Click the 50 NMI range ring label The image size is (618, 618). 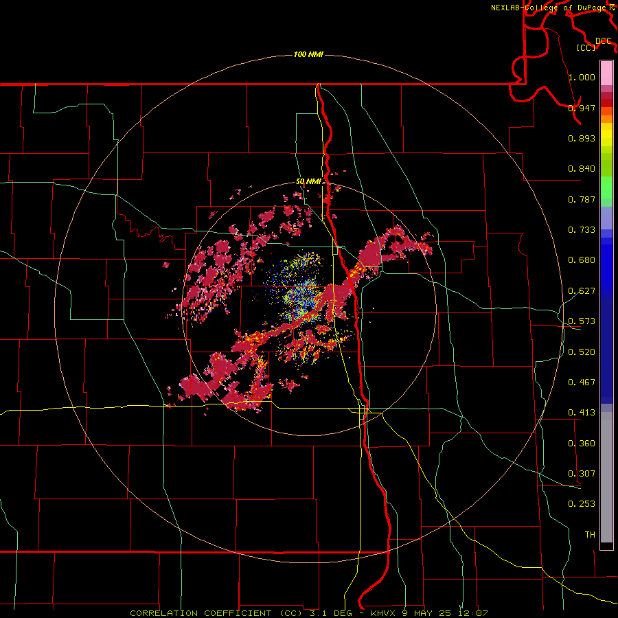(x=308, y=182)
